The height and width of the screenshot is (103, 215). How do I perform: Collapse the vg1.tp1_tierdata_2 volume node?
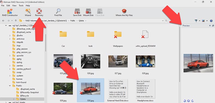coord(6,25)
